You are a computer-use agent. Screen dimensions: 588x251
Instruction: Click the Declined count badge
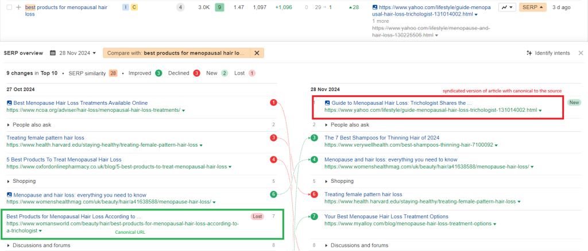tap(196, 73)
